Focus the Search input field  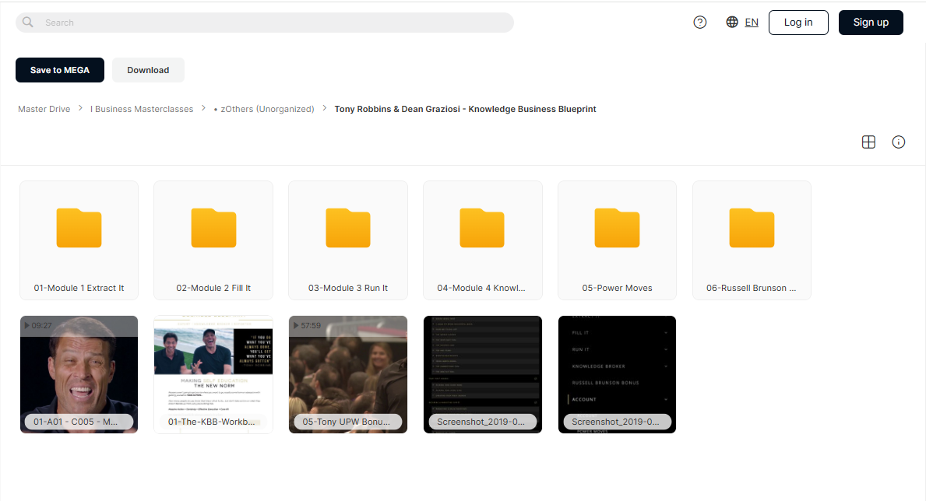265,23
